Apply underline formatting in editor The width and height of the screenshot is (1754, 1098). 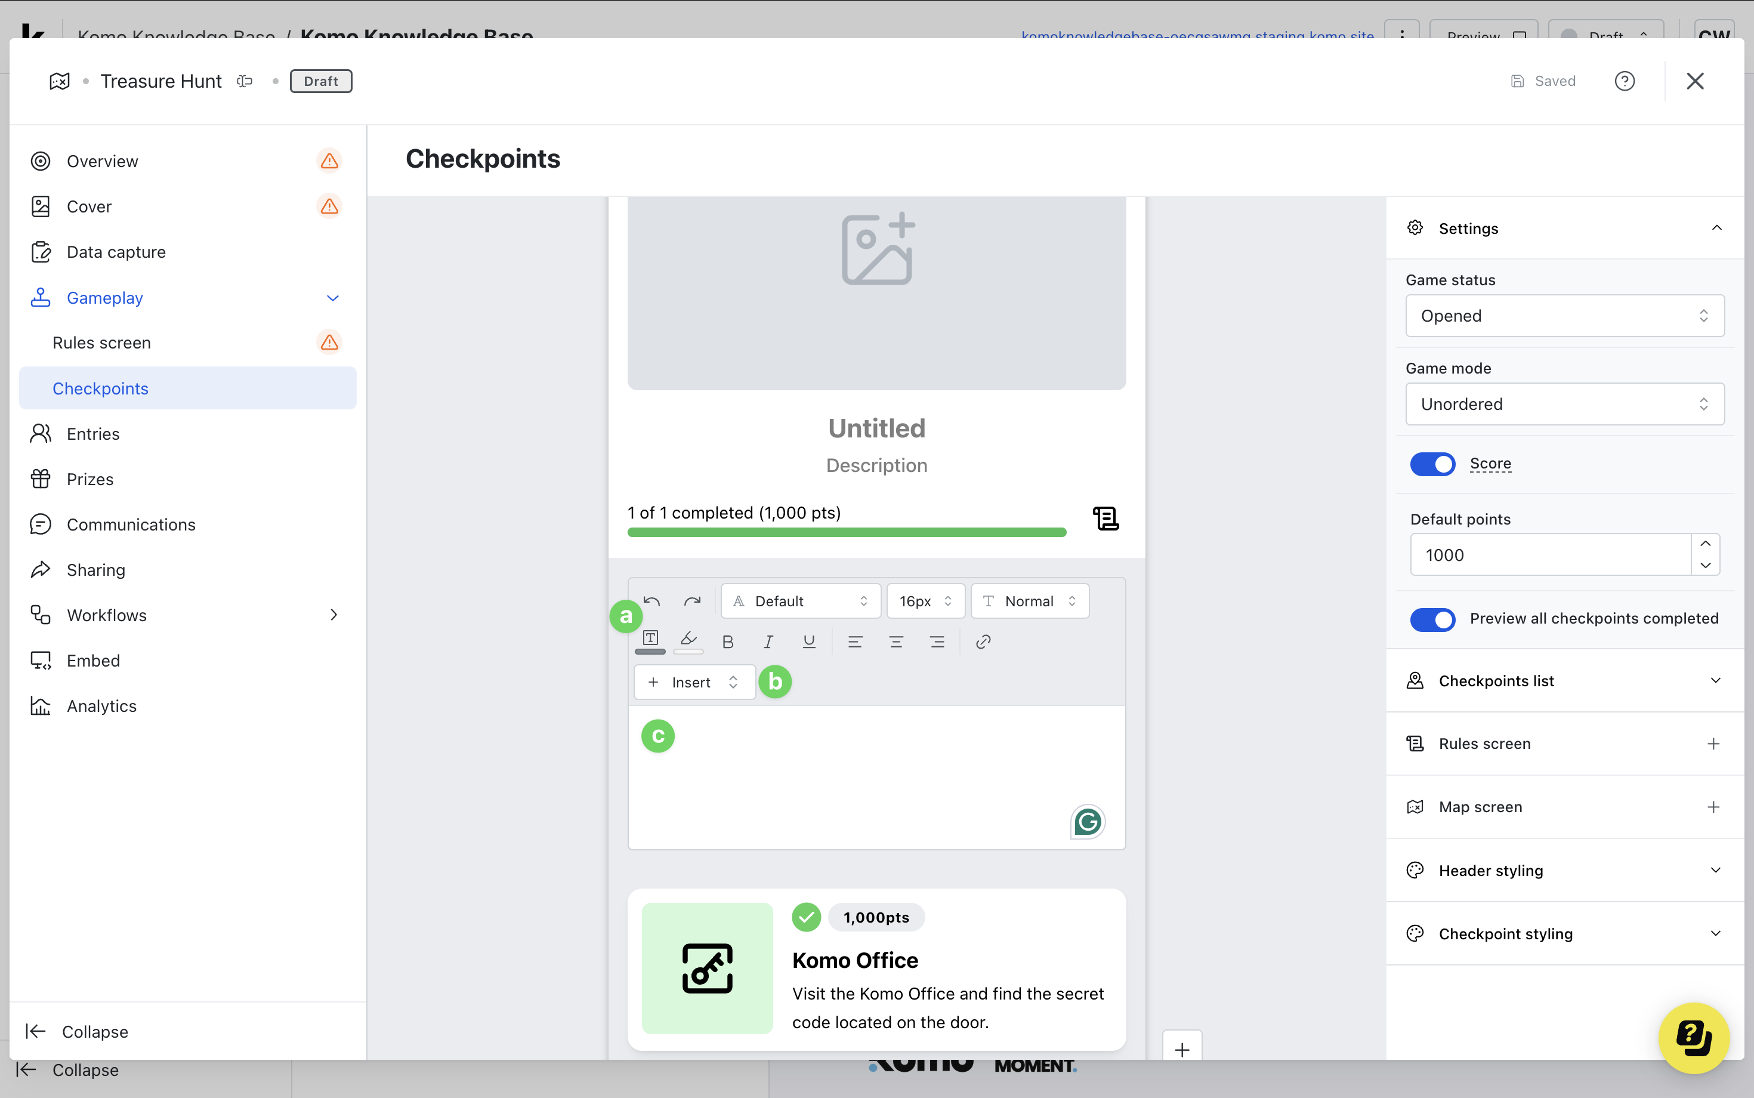coord(809,642)
